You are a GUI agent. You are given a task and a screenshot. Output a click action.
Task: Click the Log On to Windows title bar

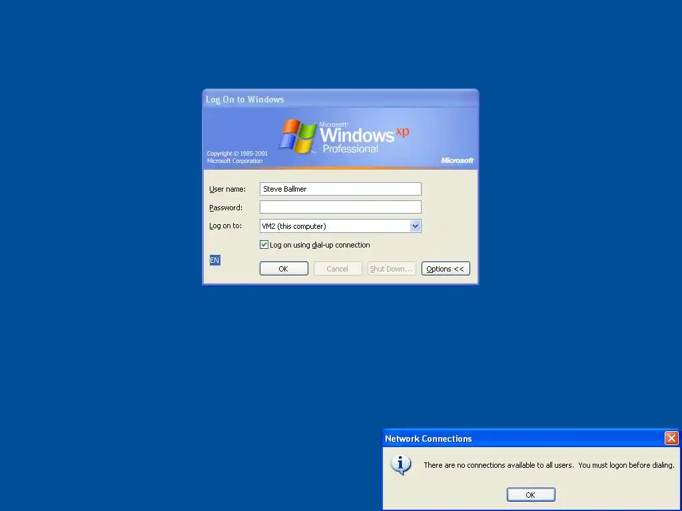pos(340,99)
